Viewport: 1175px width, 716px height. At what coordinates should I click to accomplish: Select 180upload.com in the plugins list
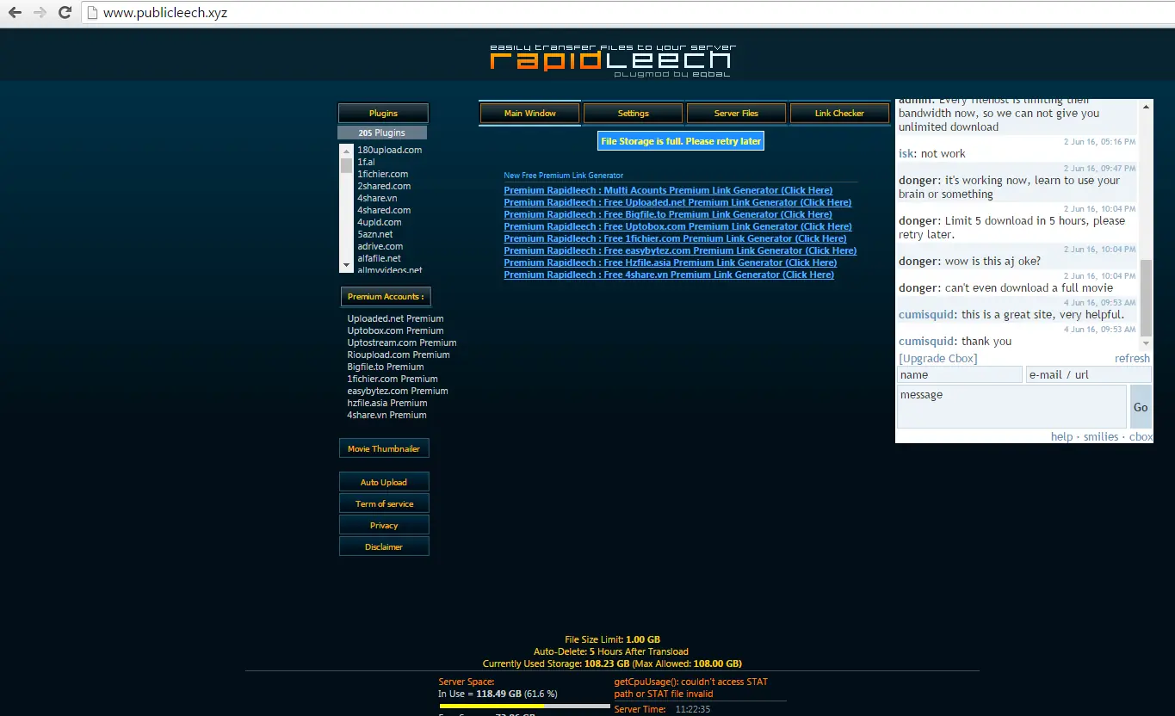389,150
